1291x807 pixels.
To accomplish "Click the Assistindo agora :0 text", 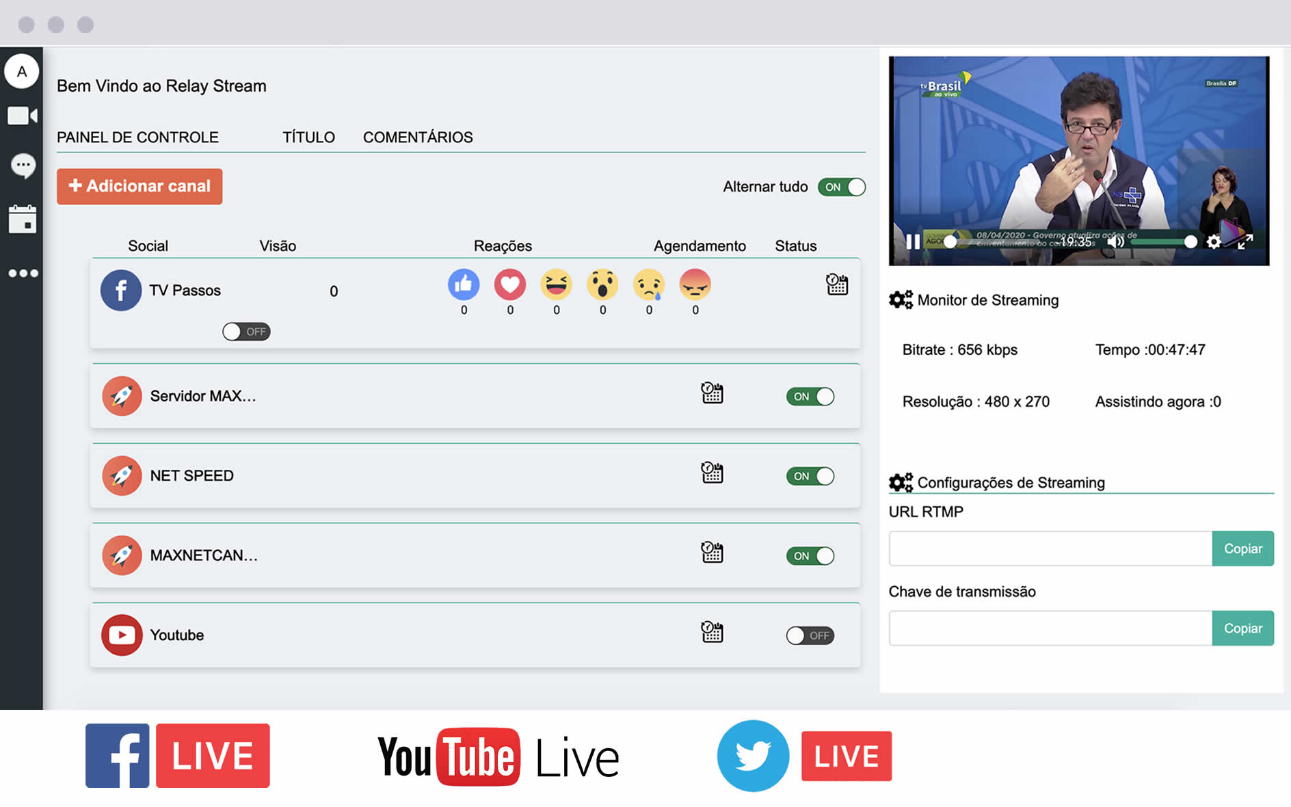I will click(1158, 401).
